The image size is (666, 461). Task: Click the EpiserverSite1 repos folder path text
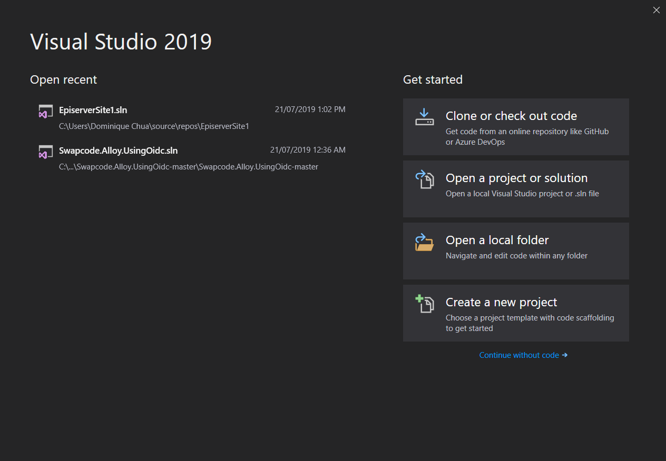tap(154, 126)
